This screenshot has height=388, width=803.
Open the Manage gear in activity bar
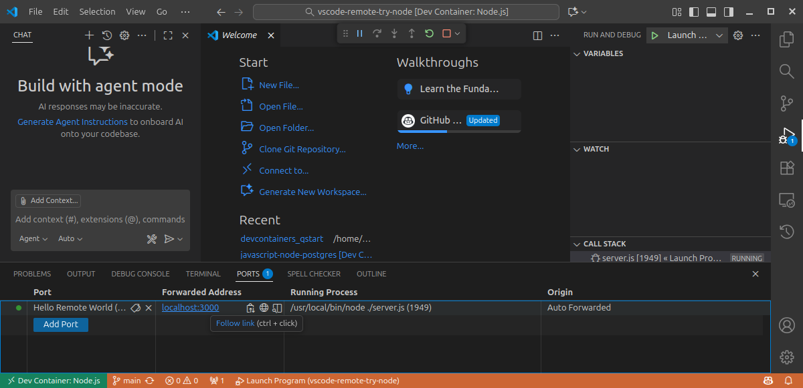click(x=787, y=357)
